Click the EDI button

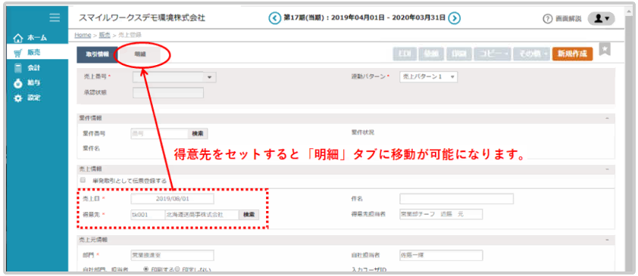point(405,54)
